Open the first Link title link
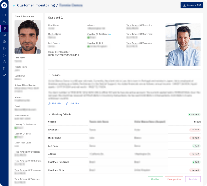This screenshot has height=186, width=207. point(55,104)
